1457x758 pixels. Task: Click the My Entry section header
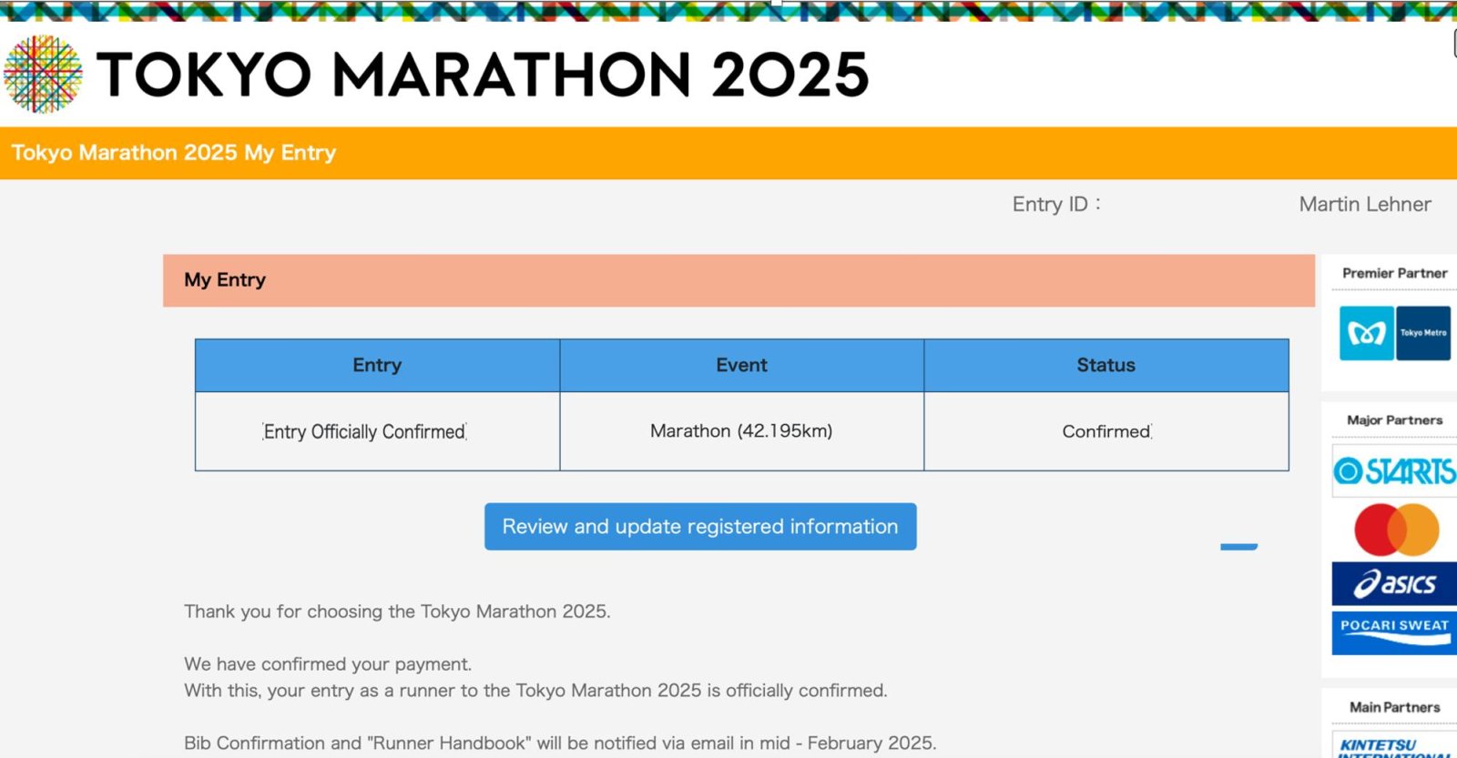225,280
